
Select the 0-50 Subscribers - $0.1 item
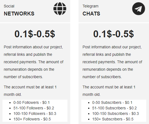point(112,102)
